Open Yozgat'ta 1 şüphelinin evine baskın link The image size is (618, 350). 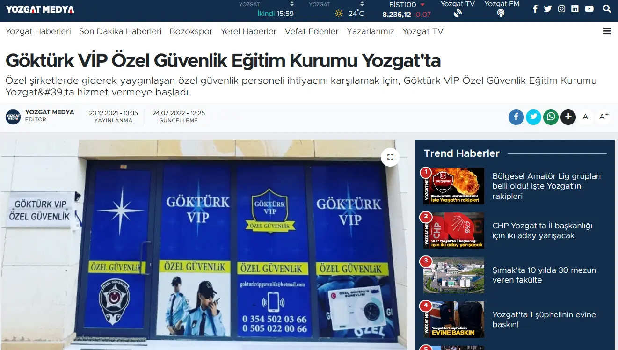pyautogui.click(x=544, y=320)
